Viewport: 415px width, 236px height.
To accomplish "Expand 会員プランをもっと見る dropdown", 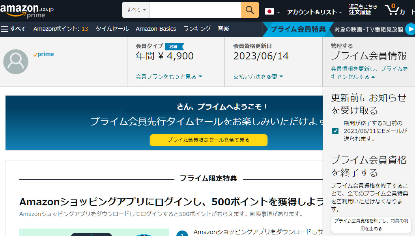I will pos(168,77).
